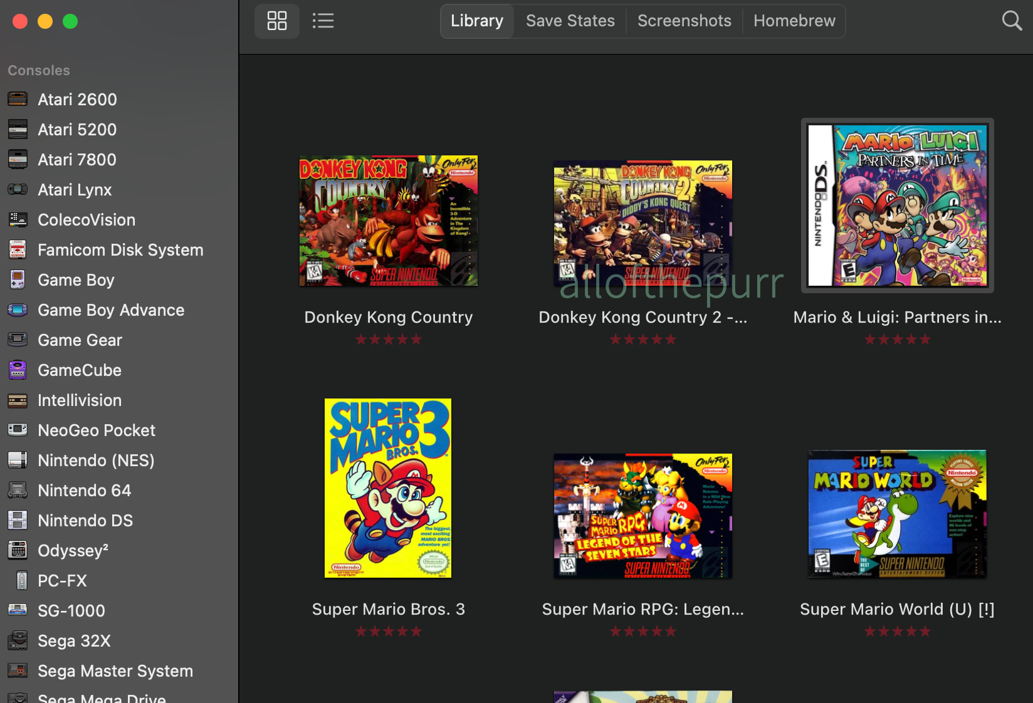This screenshot has width=1033, height=703.
Task: Click the Consoles section header
Action: (39, 70)
